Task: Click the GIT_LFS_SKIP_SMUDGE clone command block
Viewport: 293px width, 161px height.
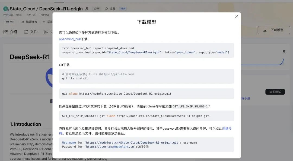Action: (146, 116)
